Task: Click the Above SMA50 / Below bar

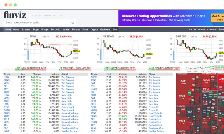Action: 120,69
